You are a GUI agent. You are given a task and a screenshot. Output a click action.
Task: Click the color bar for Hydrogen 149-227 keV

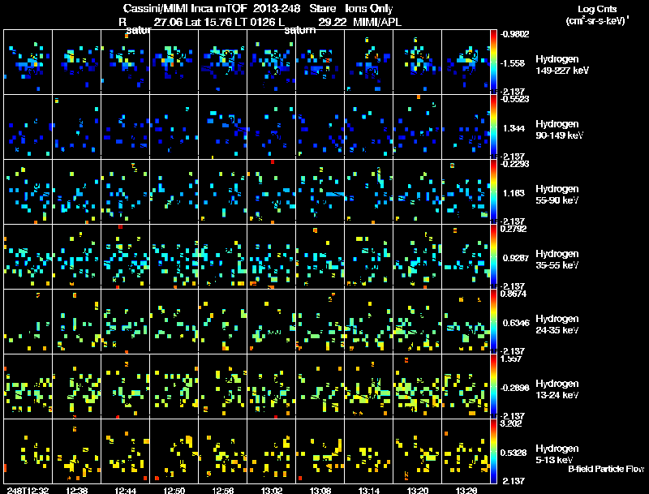click(x=494, y=62)
